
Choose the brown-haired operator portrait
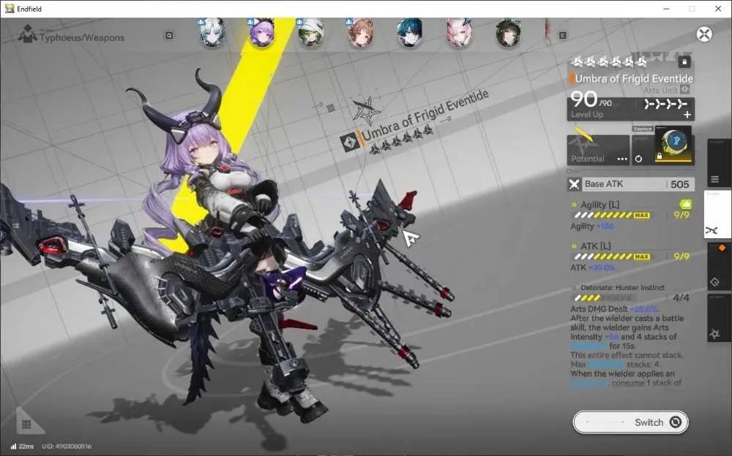pyautogui.click(x=360, y=33)
